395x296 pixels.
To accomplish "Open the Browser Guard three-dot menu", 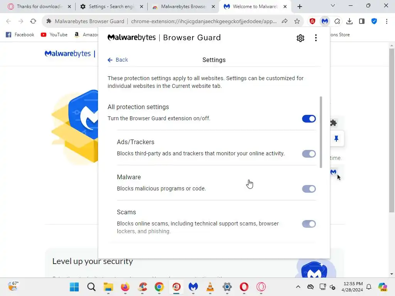I will click(316, 38).
